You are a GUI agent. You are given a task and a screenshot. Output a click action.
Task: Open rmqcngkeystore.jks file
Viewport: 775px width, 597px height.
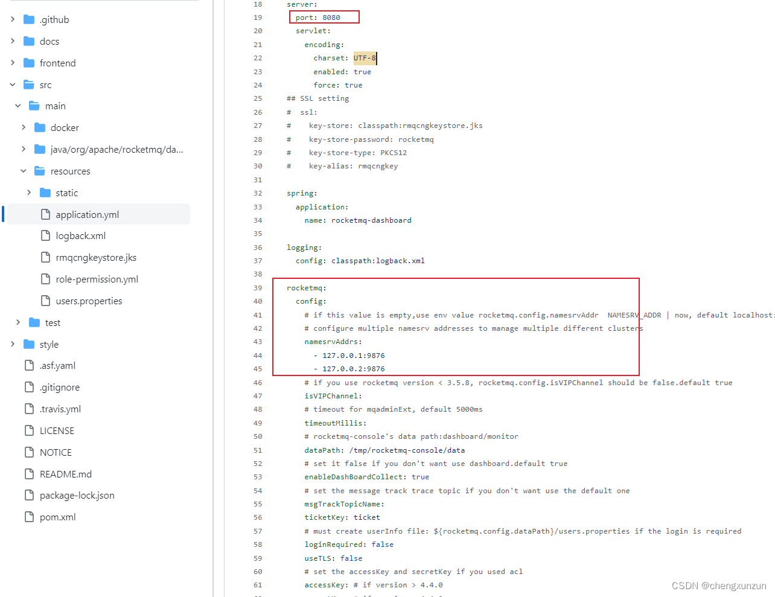[x=96, y=258]
